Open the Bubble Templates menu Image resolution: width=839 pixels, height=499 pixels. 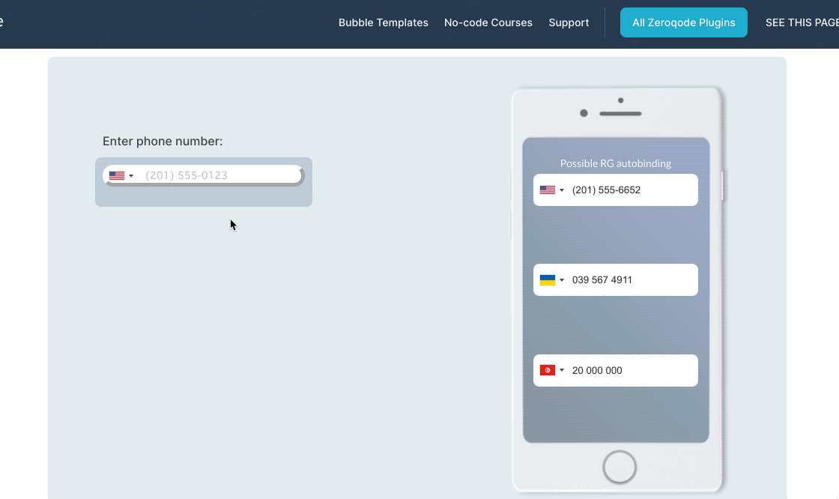click(383, 22)
